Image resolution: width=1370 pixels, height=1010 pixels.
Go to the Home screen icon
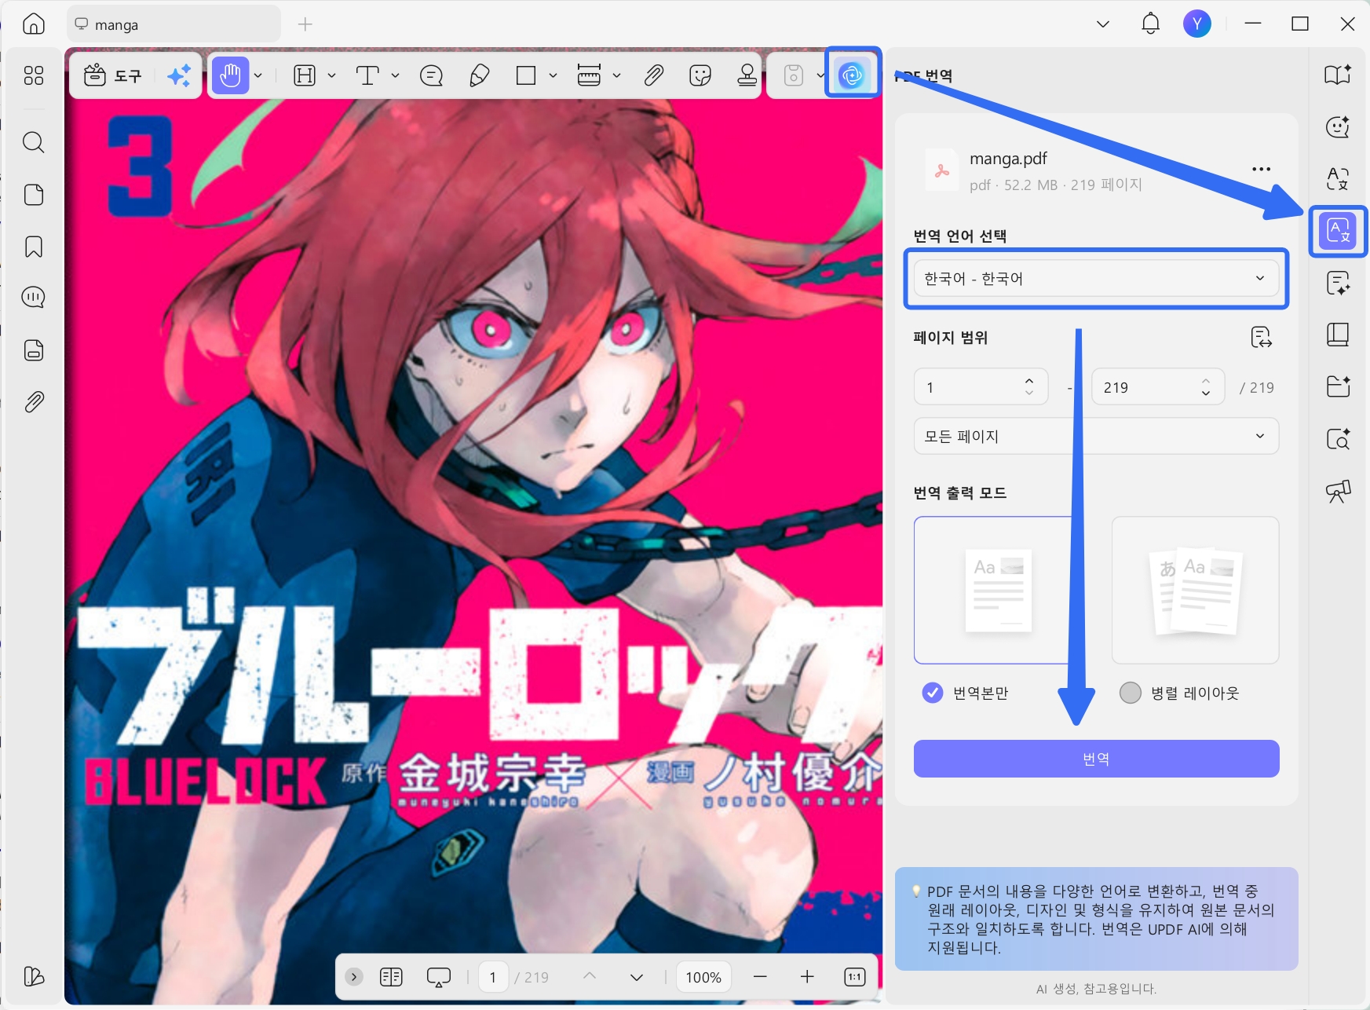[x=34, y=24]
